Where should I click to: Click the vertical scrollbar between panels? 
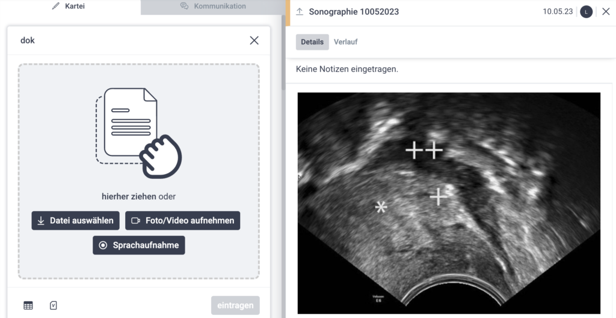[283, 48]
